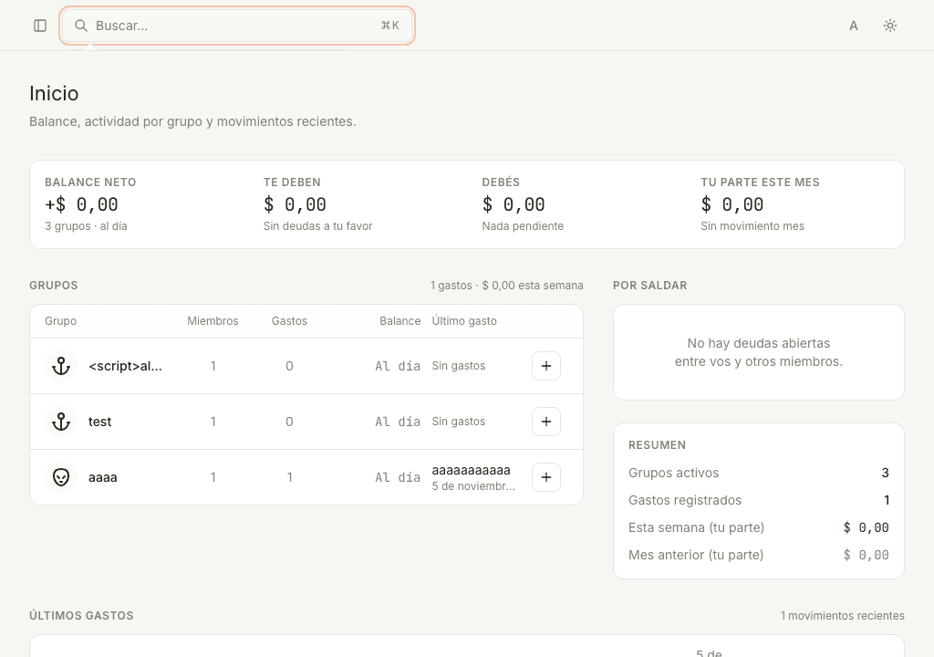Viewport: 934px width, 657px height.
Task: Click Sin gastos in <script>al... row
Action: (x=459, y=366)
